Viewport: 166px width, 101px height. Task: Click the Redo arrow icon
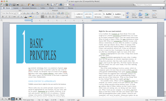click(x=42, y=5)
